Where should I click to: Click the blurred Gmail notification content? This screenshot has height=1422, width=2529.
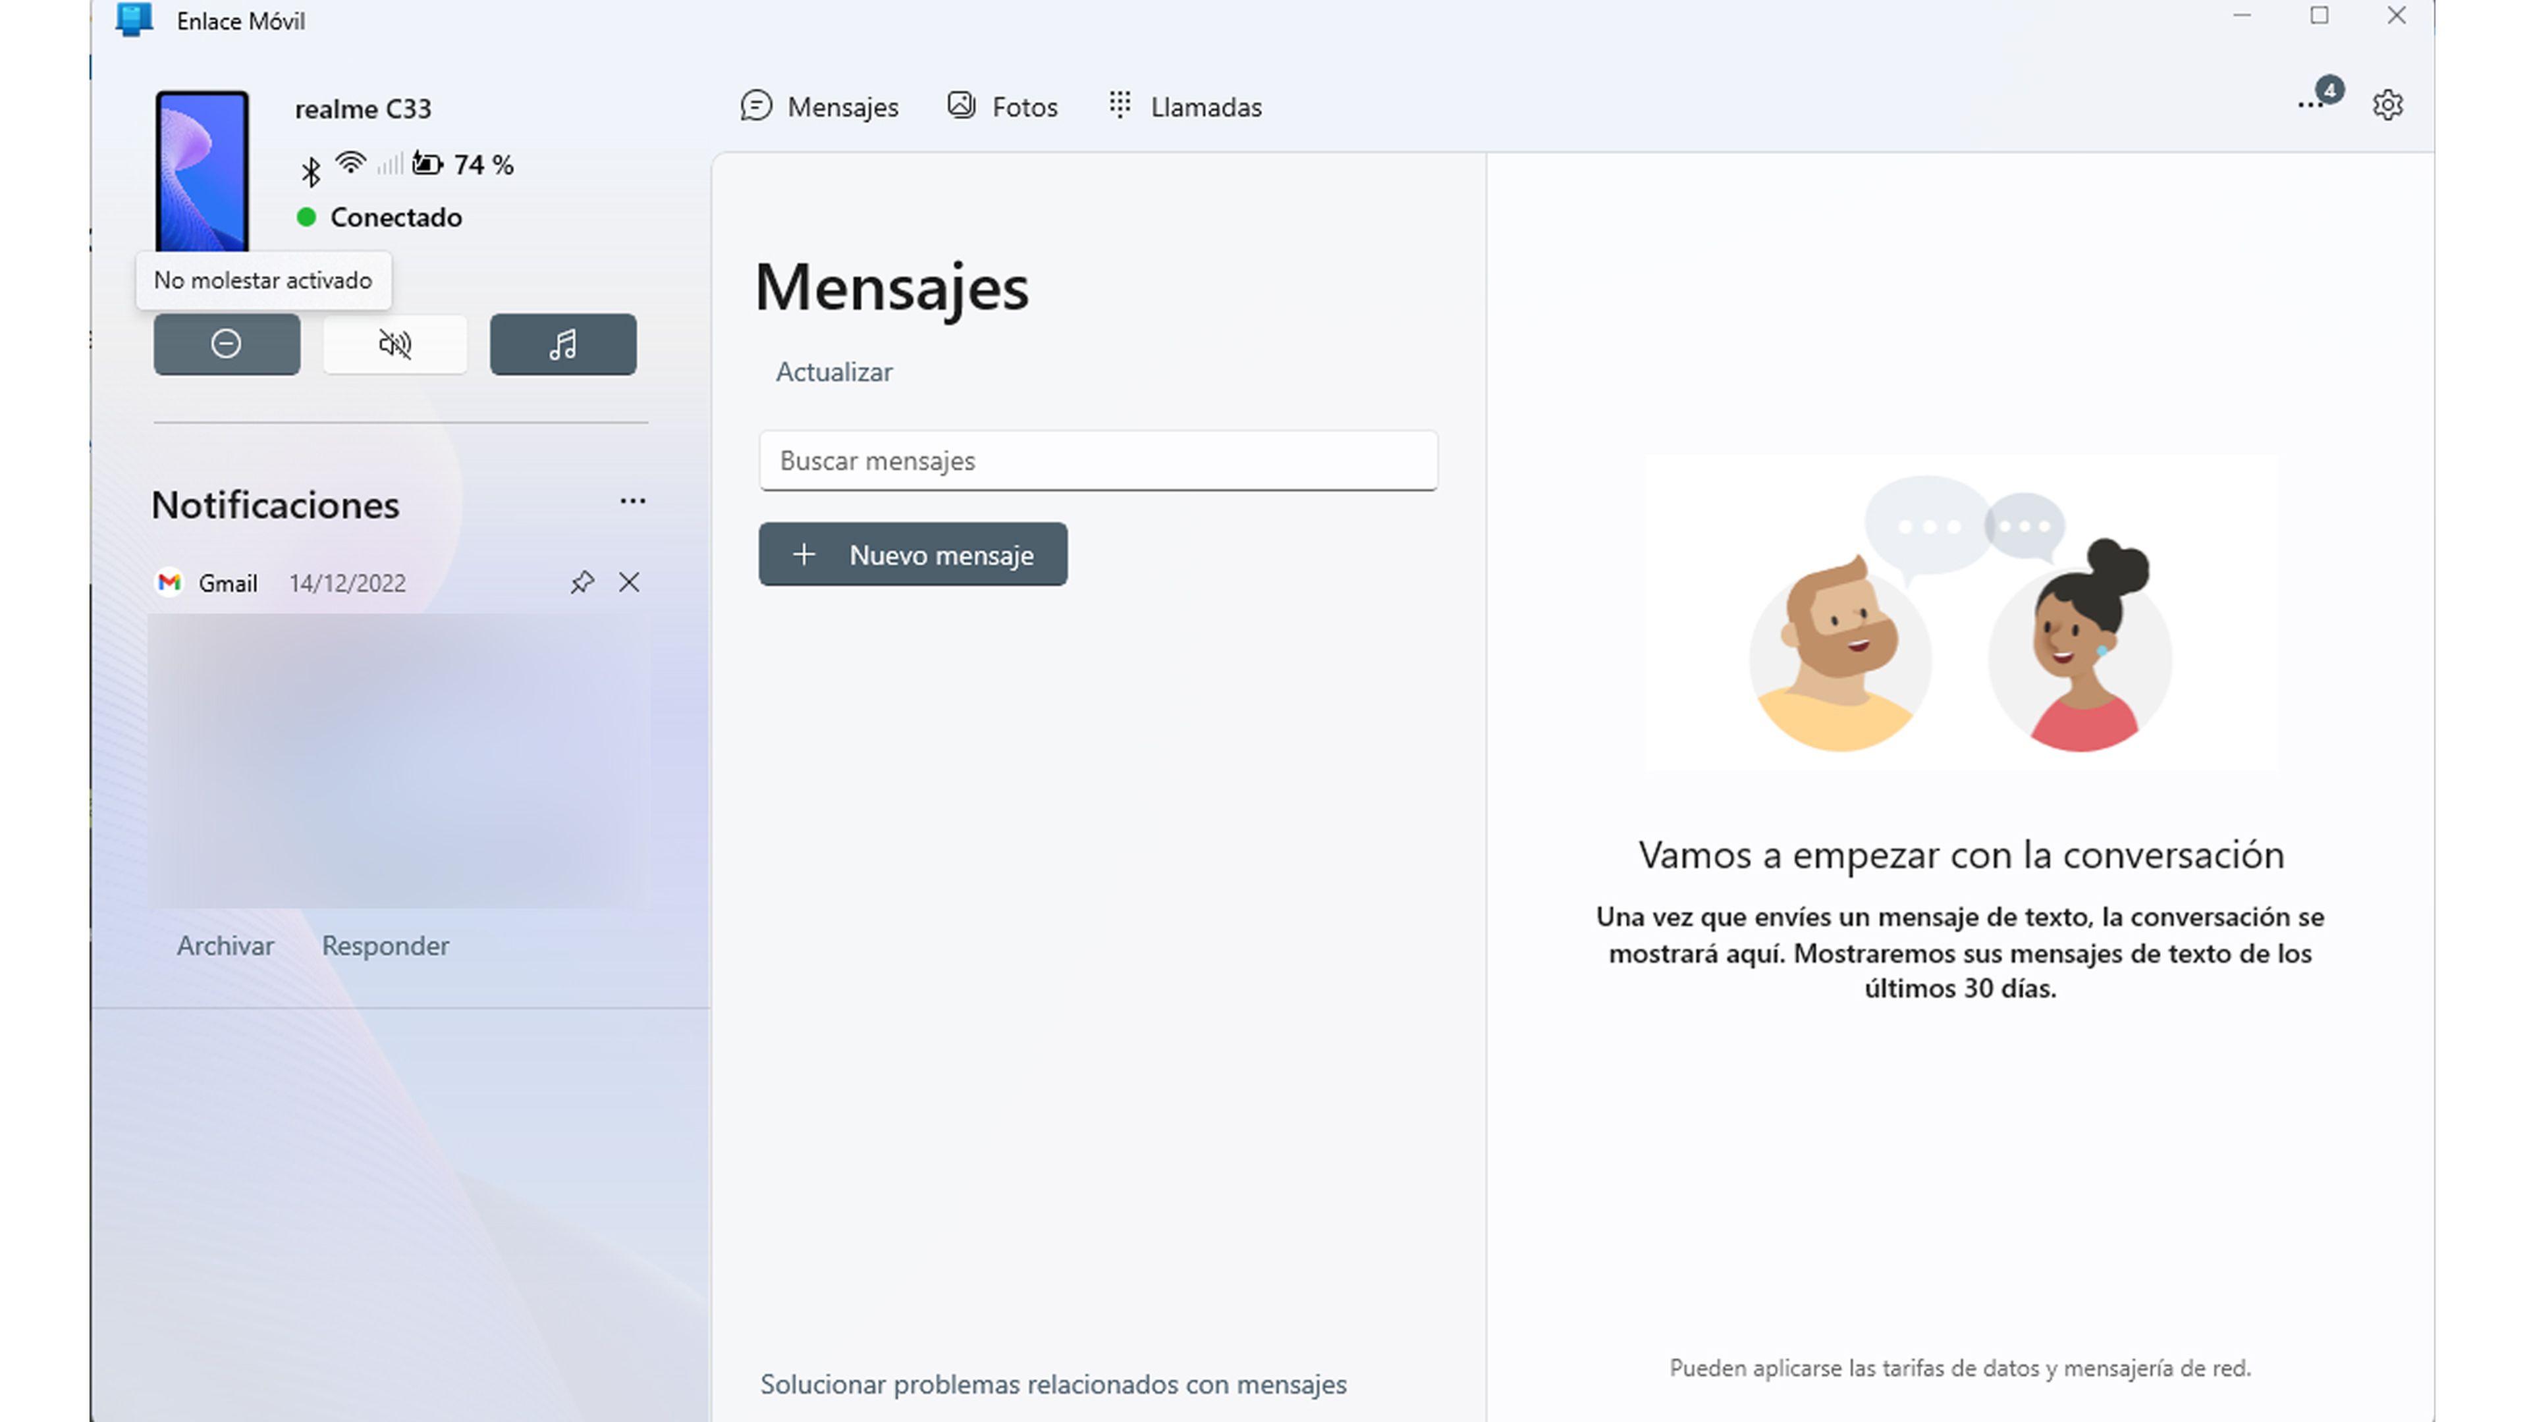tap(398, 760)
